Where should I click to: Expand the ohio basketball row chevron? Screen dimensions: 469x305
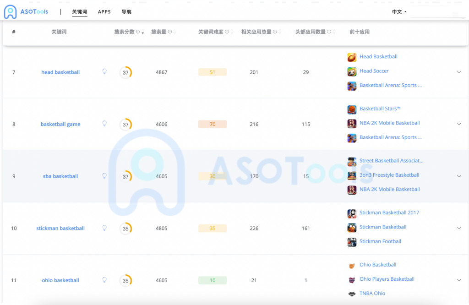coord(459,280)
